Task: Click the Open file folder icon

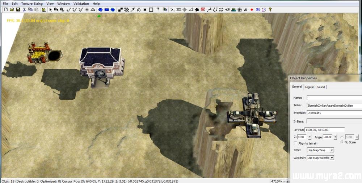Action: pos(12,9)
